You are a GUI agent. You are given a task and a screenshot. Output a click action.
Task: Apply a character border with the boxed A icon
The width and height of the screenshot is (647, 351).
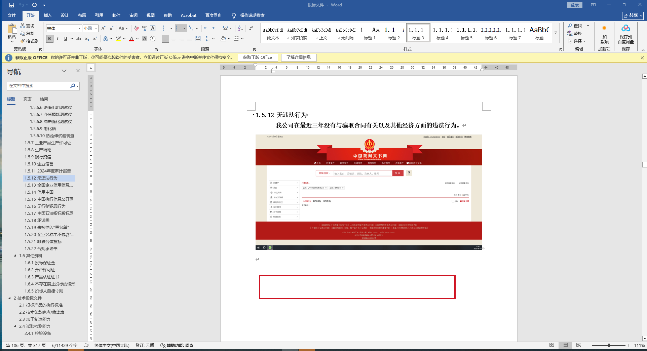153,29
